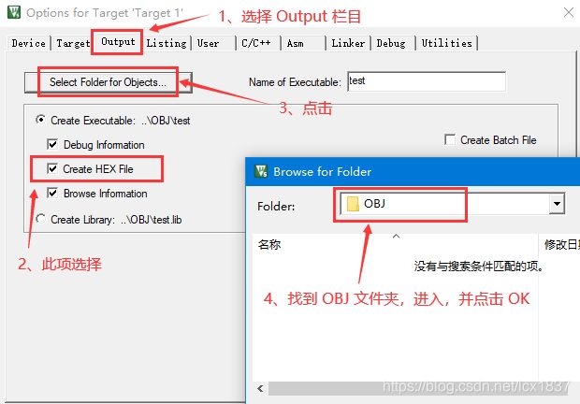The height and width of the screenshot is (404, 580).
Task: Select the Create Executable radio button
Action: coord(40,120)
